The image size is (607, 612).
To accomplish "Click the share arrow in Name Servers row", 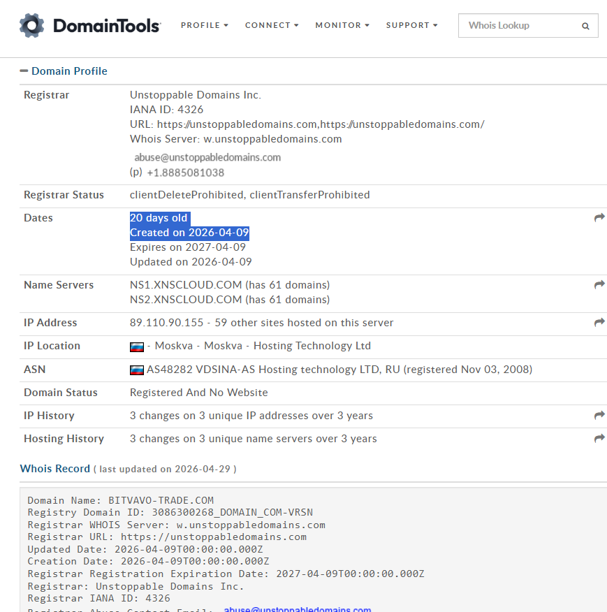I will click(x=599, y=285).
